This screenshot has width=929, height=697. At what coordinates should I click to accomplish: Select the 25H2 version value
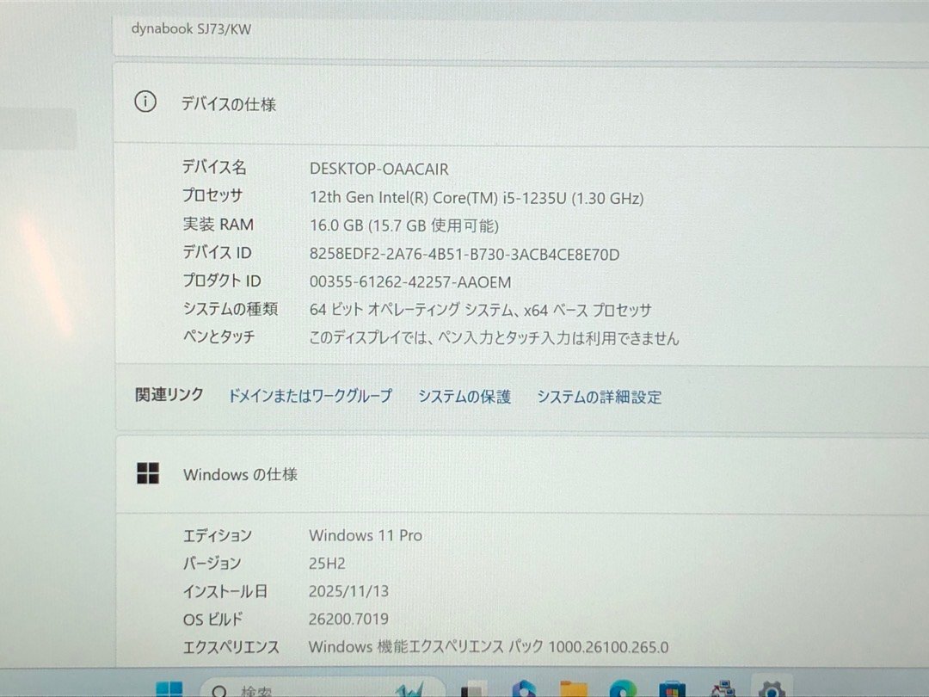327,563
